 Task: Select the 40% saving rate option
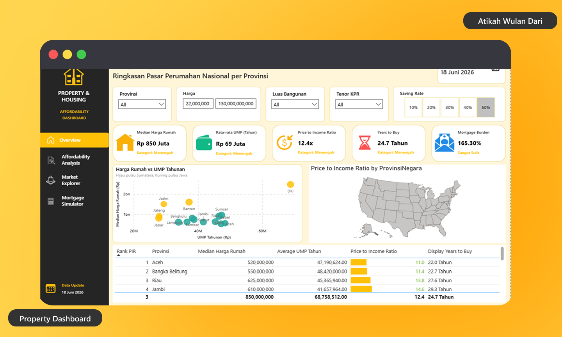click(468, 107)
